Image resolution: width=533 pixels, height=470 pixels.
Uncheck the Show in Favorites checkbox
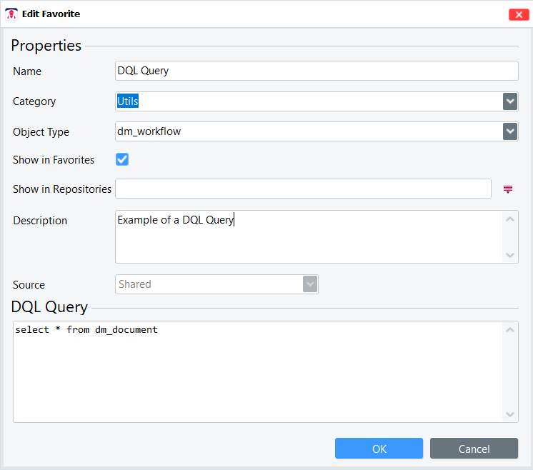coord(122,159)
